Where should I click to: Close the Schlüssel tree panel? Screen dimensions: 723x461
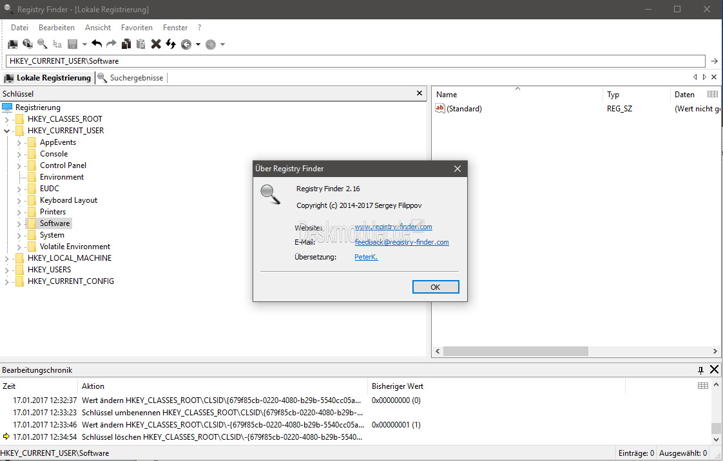(x=419, y=93)
